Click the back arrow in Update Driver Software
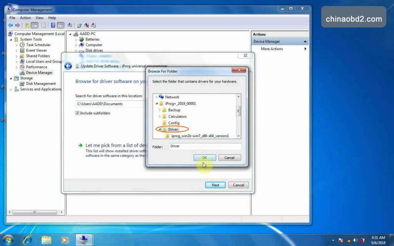Viewport: 394px width, 246px height. click(x=68, y=66)
